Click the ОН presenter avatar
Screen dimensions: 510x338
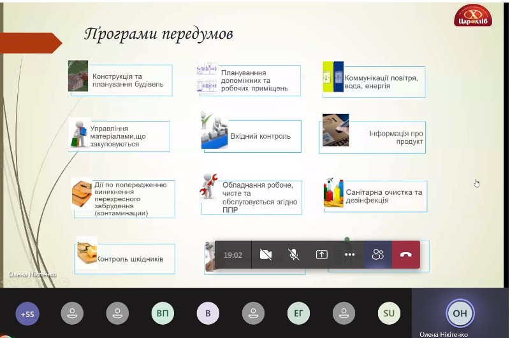click(x=460, y=313)
